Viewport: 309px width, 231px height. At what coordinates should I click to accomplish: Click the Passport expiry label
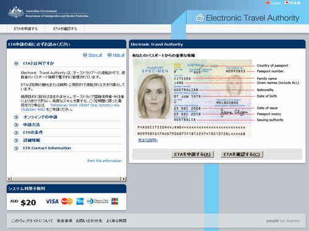[x=269, y=114]
